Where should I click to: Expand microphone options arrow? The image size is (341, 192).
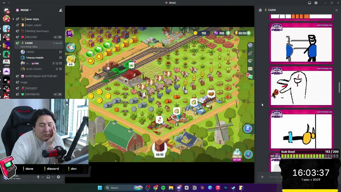[42, 177]
